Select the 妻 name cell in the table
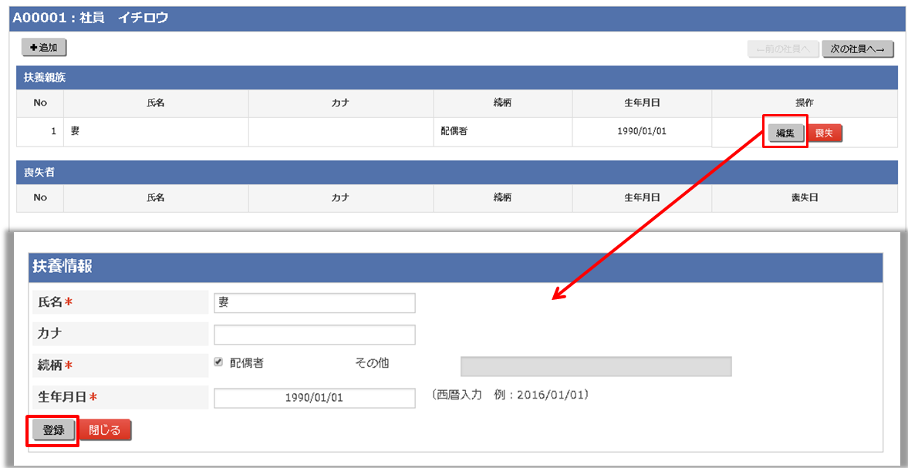The height and width of the screenshot is (468, 908). point(156,132)
